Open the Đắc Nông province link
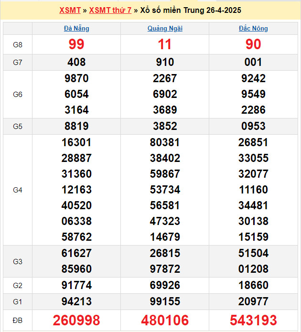Viewport: 301px width, 332px height. point(253,28)
